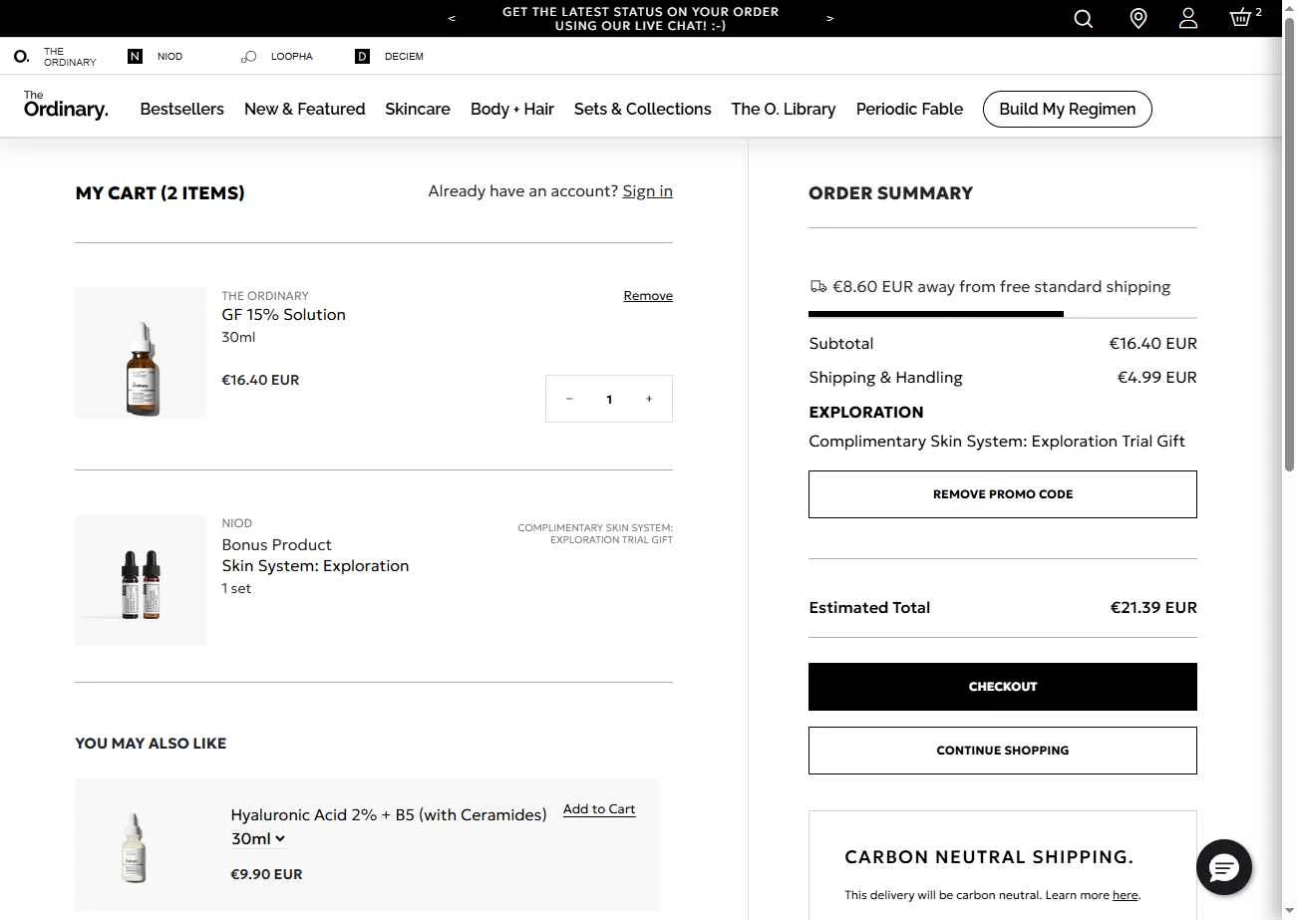The image size is (1297, 920).
Task: Expand the 30ml size dropdown
Action: pos(258,839)
